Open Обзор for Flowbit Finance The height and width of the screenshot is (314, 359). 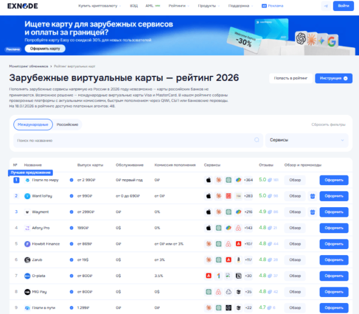point(295,244)
